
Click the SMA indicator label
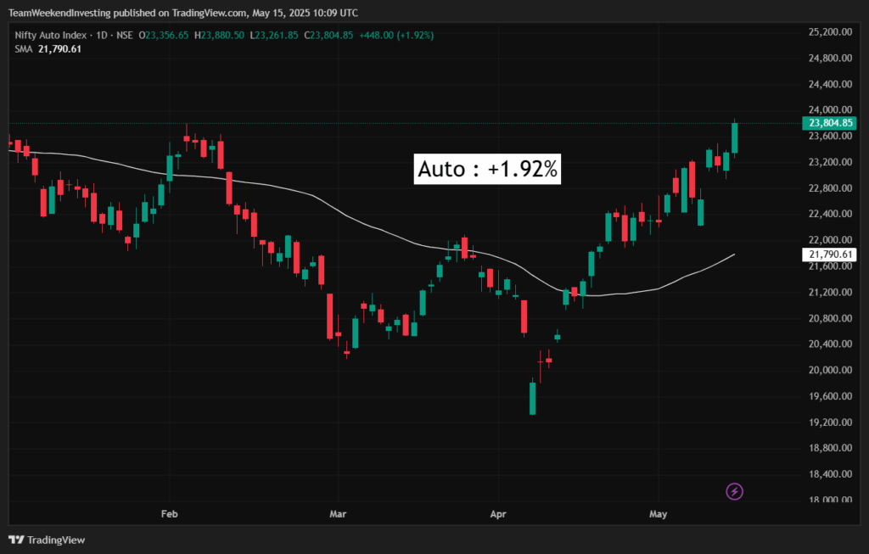(23, 49)
